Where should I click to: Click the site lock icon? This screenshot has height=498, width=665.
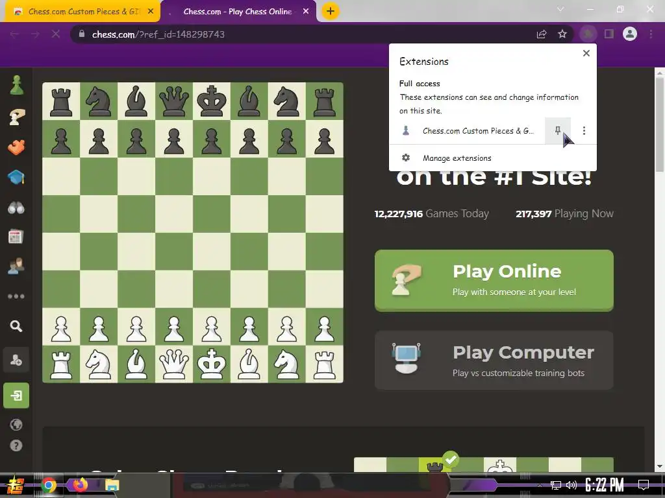(x=82, y=34)
